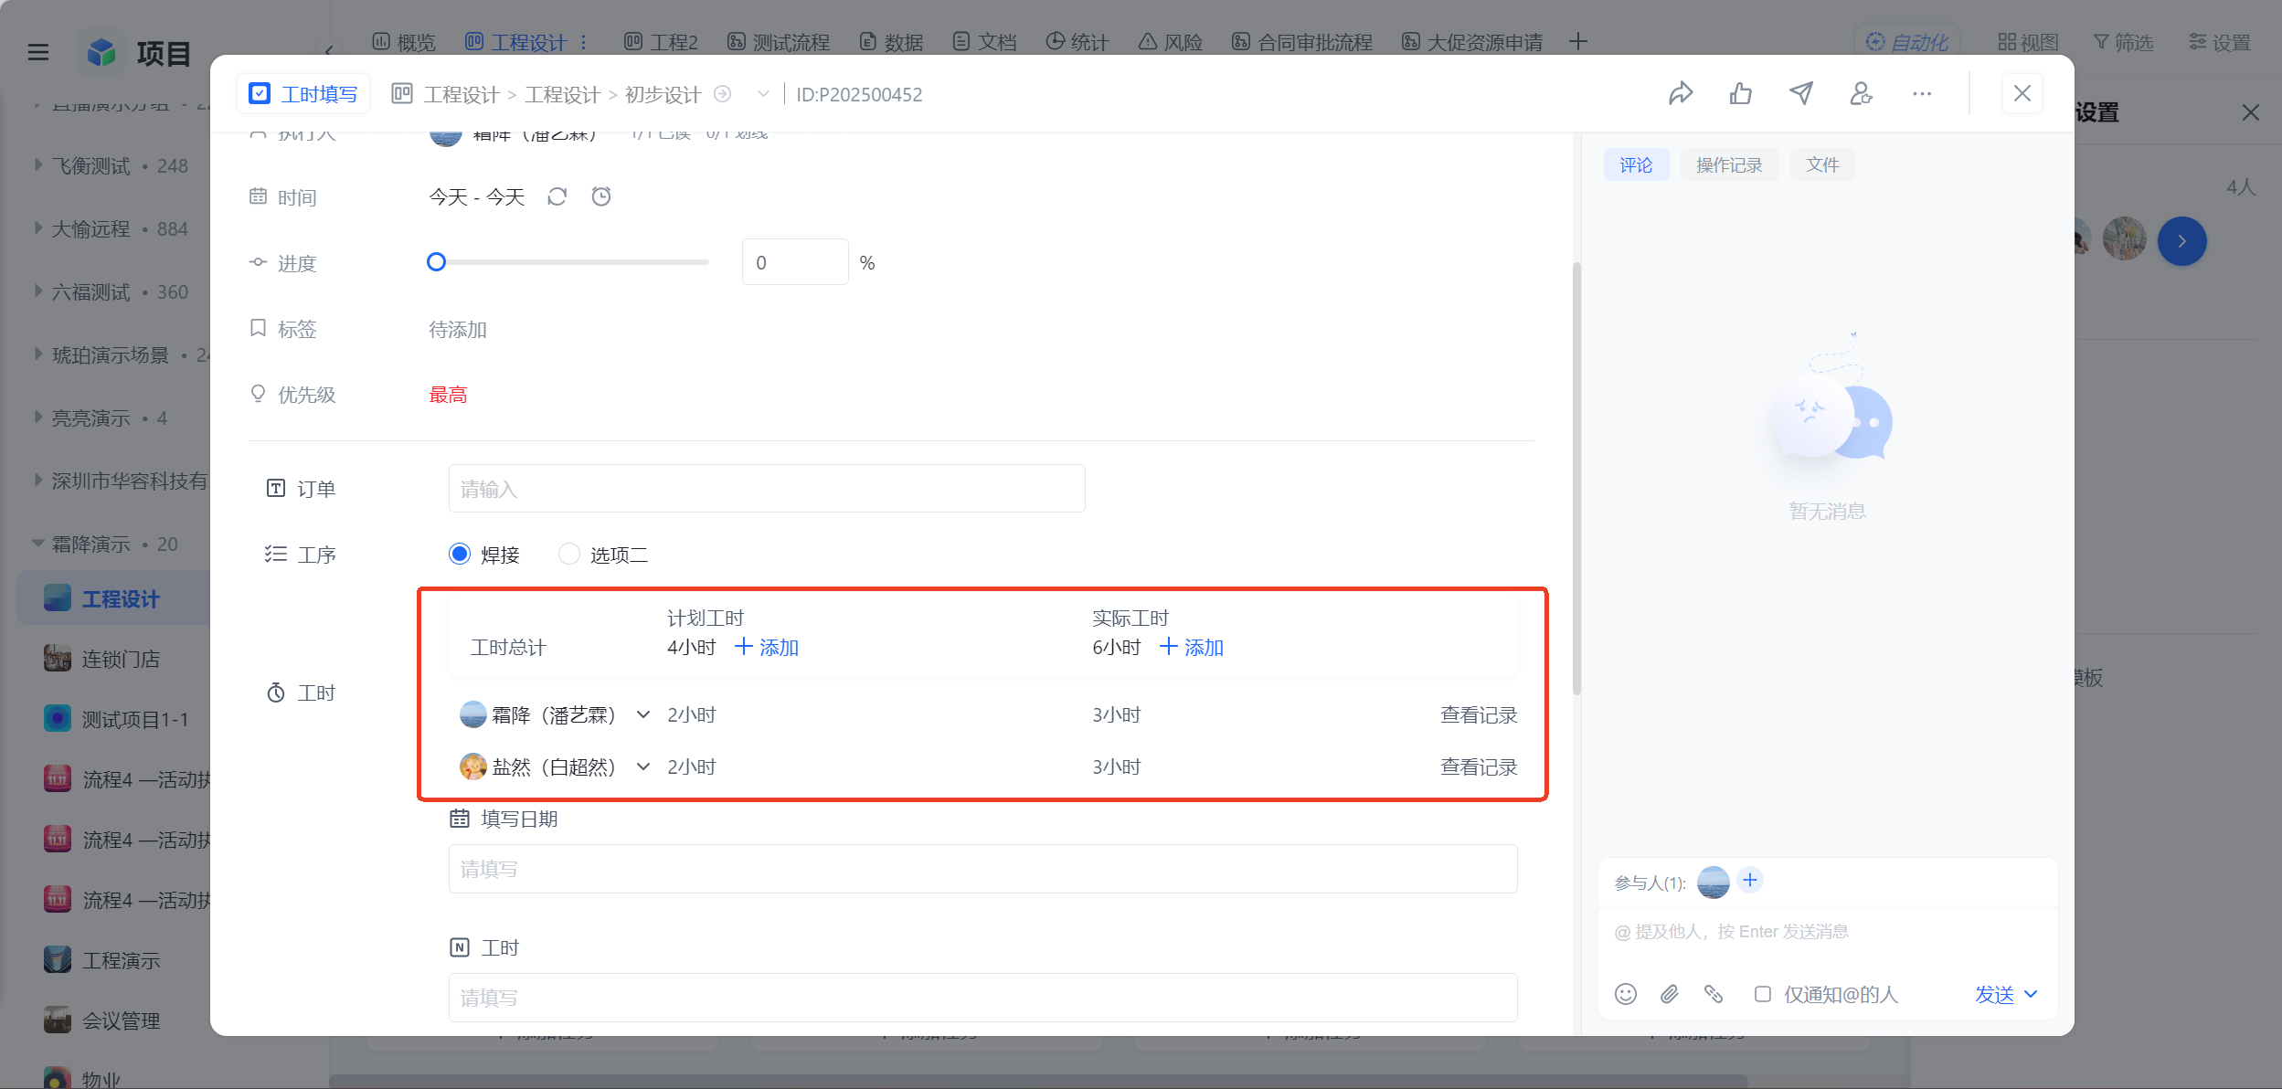Expand the 琥珀演示场景 group
The height and width of the screenshot is (1089, 2282).
click(x=38, y=354)
